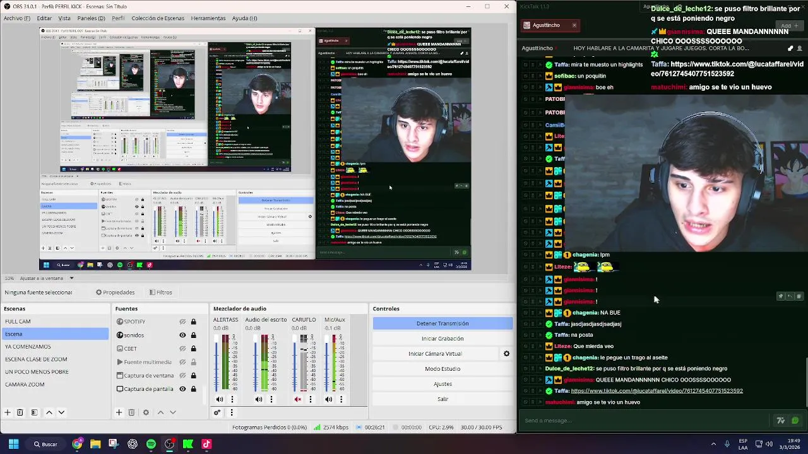Open virtual camera settings gear icon
The height and width of the screenshot is (454, 808).
point(506,354)
